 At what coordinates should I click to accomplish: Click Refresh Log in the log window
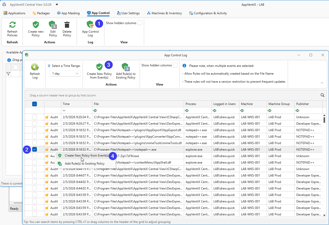click(35, 67)
